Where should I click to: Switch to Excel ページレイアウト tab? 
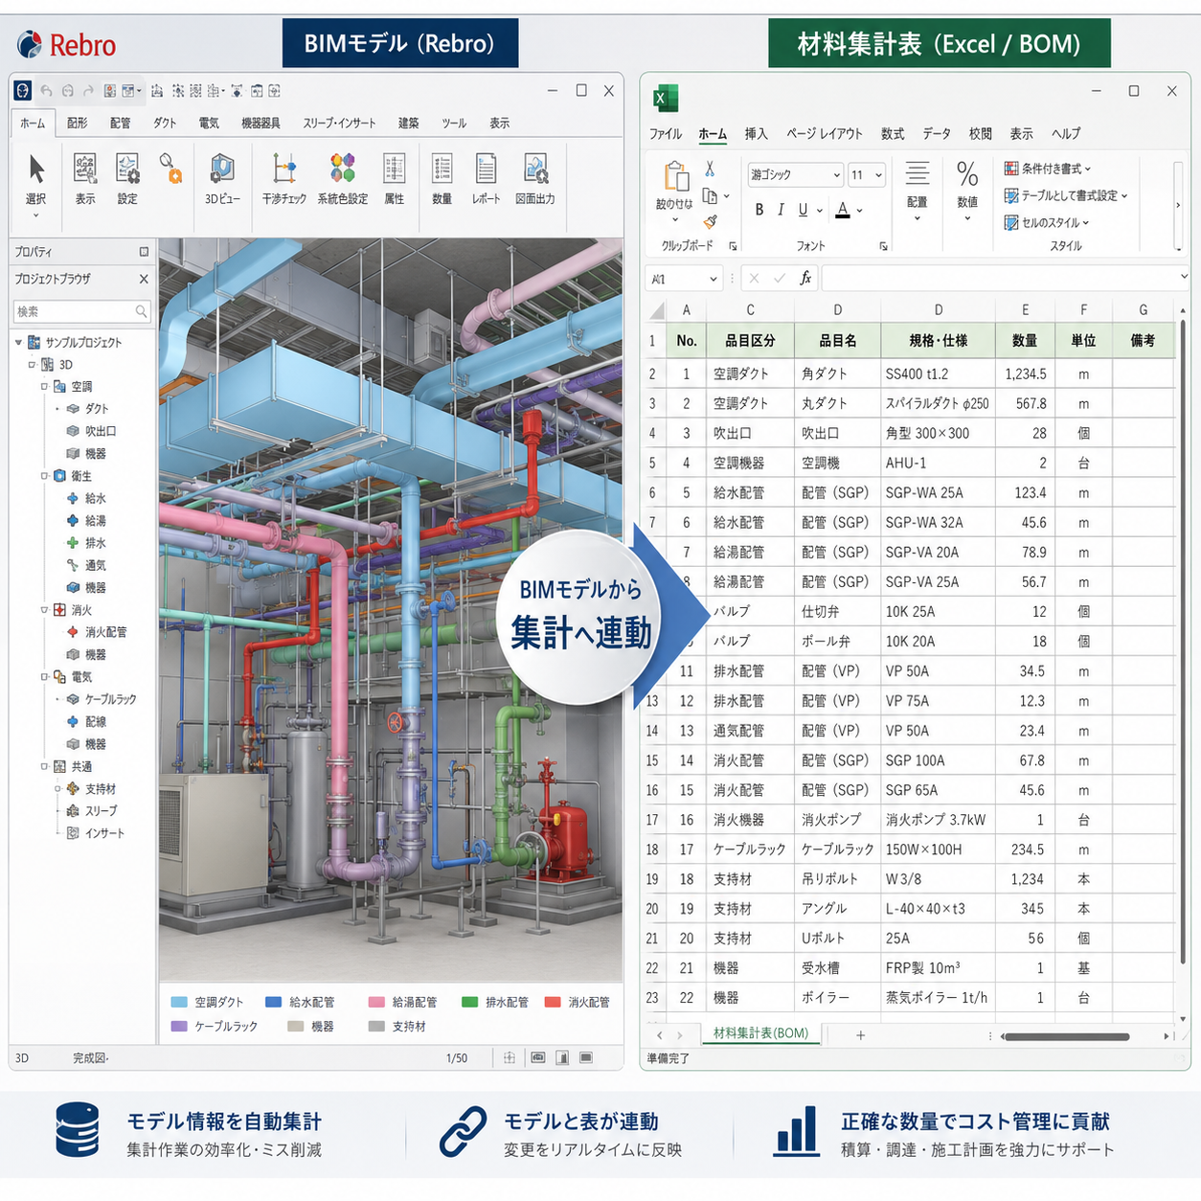825,134
